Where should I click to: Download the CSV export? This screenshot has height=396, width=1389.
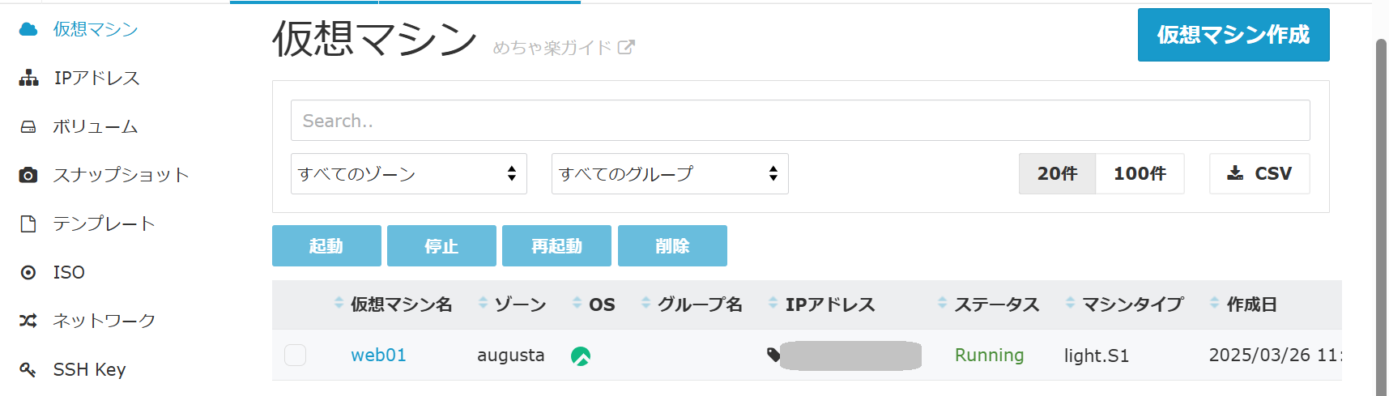(x=1259, y=173)
